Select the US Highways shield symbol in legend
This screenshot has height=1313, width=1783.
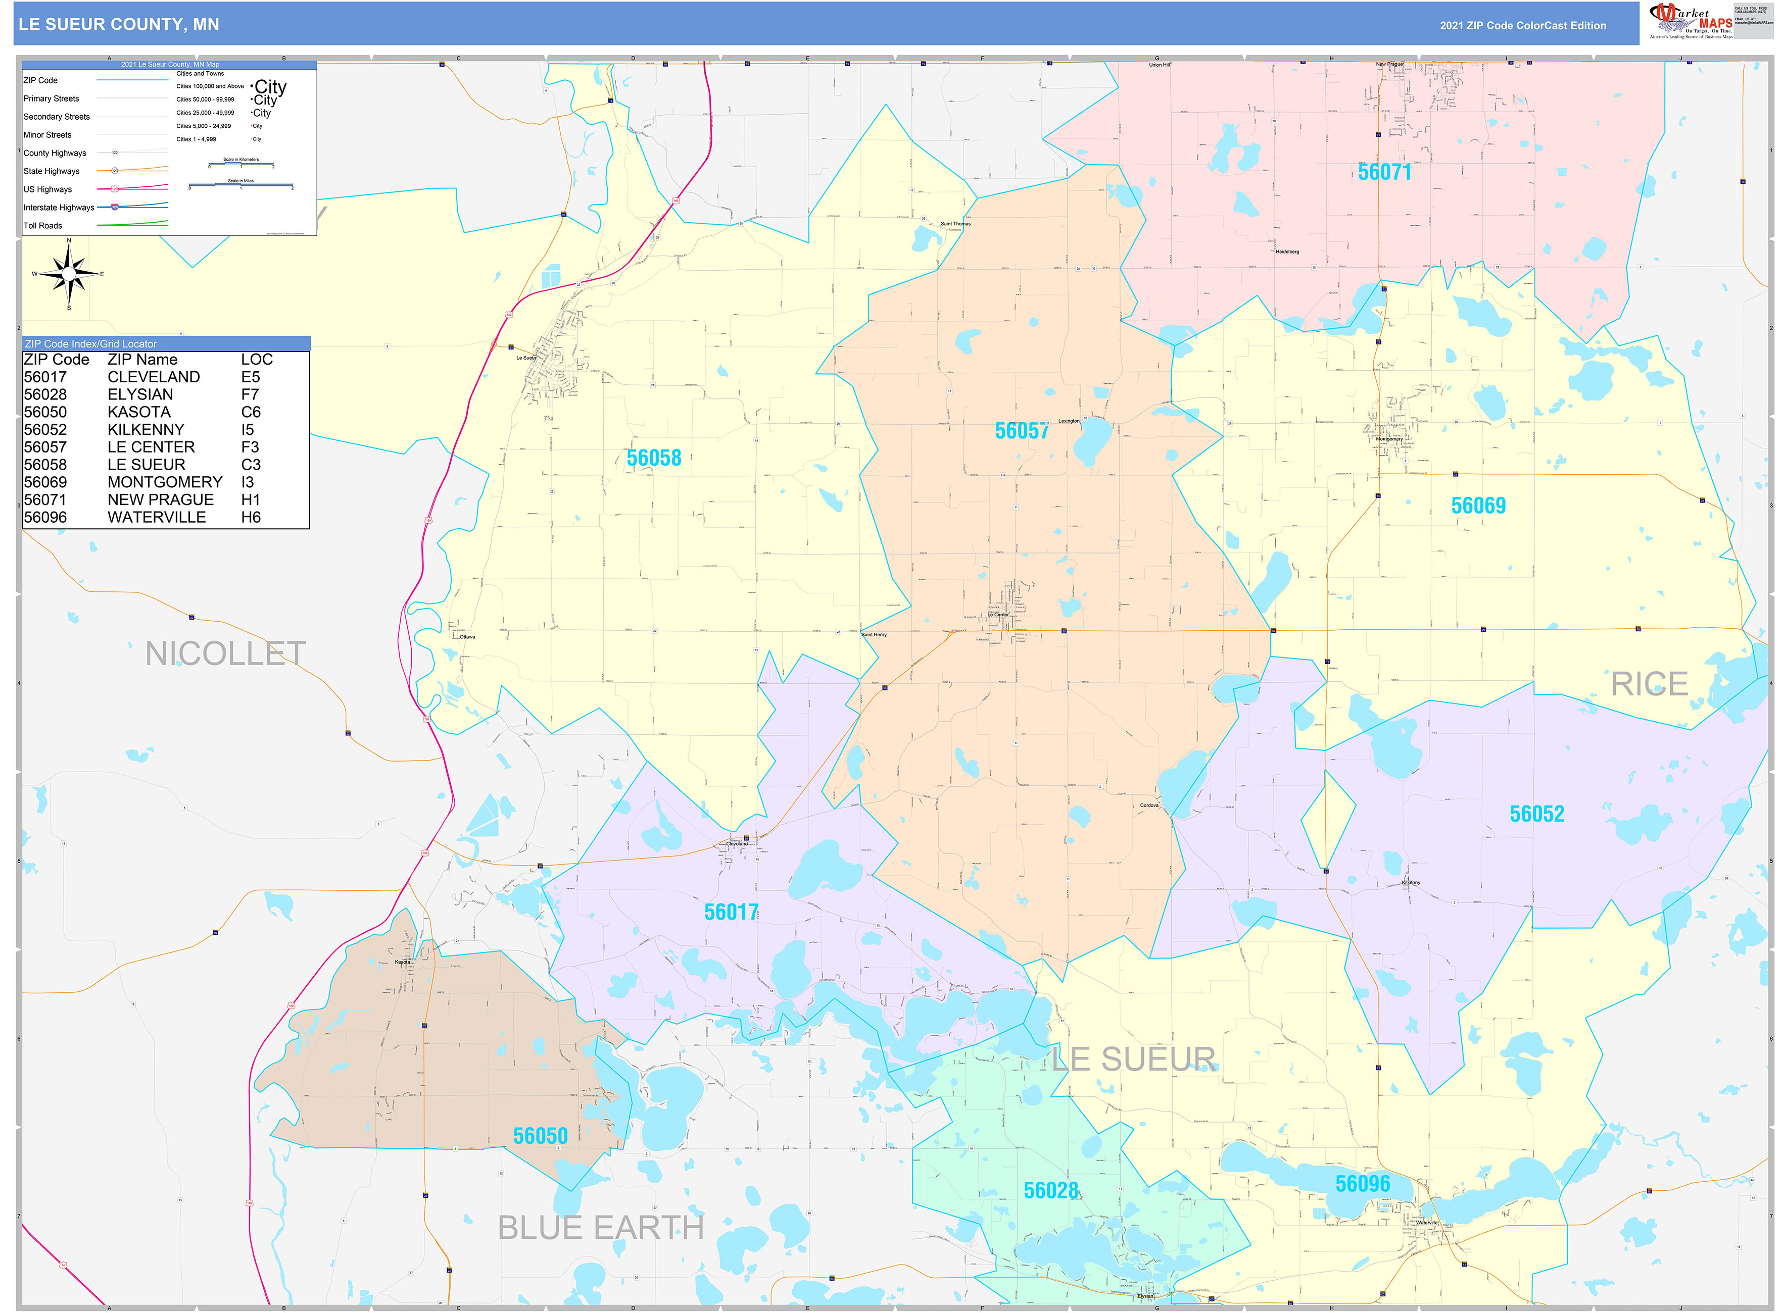(115, 189)
